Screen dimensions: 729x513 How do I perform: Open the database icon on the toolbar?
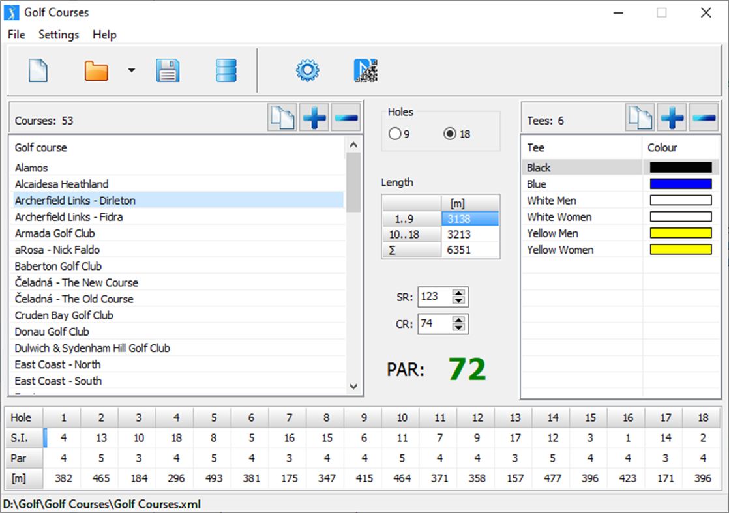(x=226, y=70)
